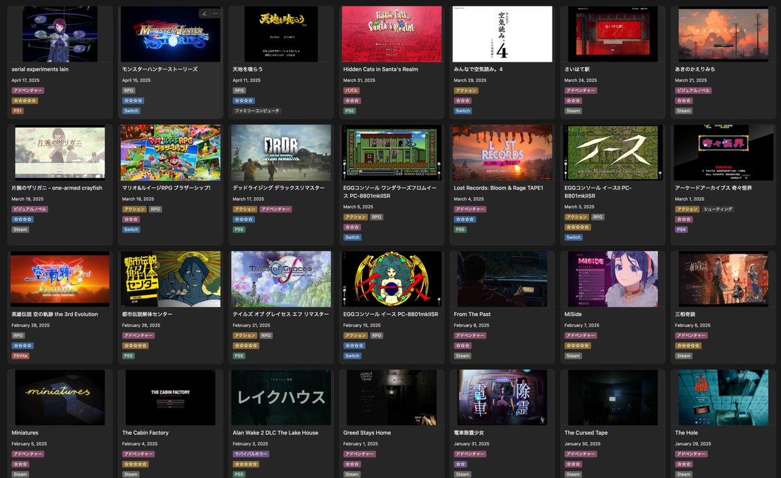Click the April 17, 2025 date
781x478 pixels.
(25, 80)
